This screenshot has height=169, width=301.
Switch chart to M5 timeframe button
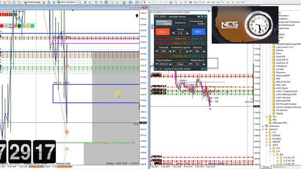(208, 2)
